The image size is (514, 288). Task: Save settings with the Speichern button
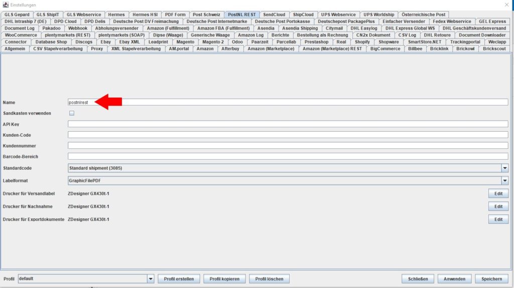coord(491,279)
